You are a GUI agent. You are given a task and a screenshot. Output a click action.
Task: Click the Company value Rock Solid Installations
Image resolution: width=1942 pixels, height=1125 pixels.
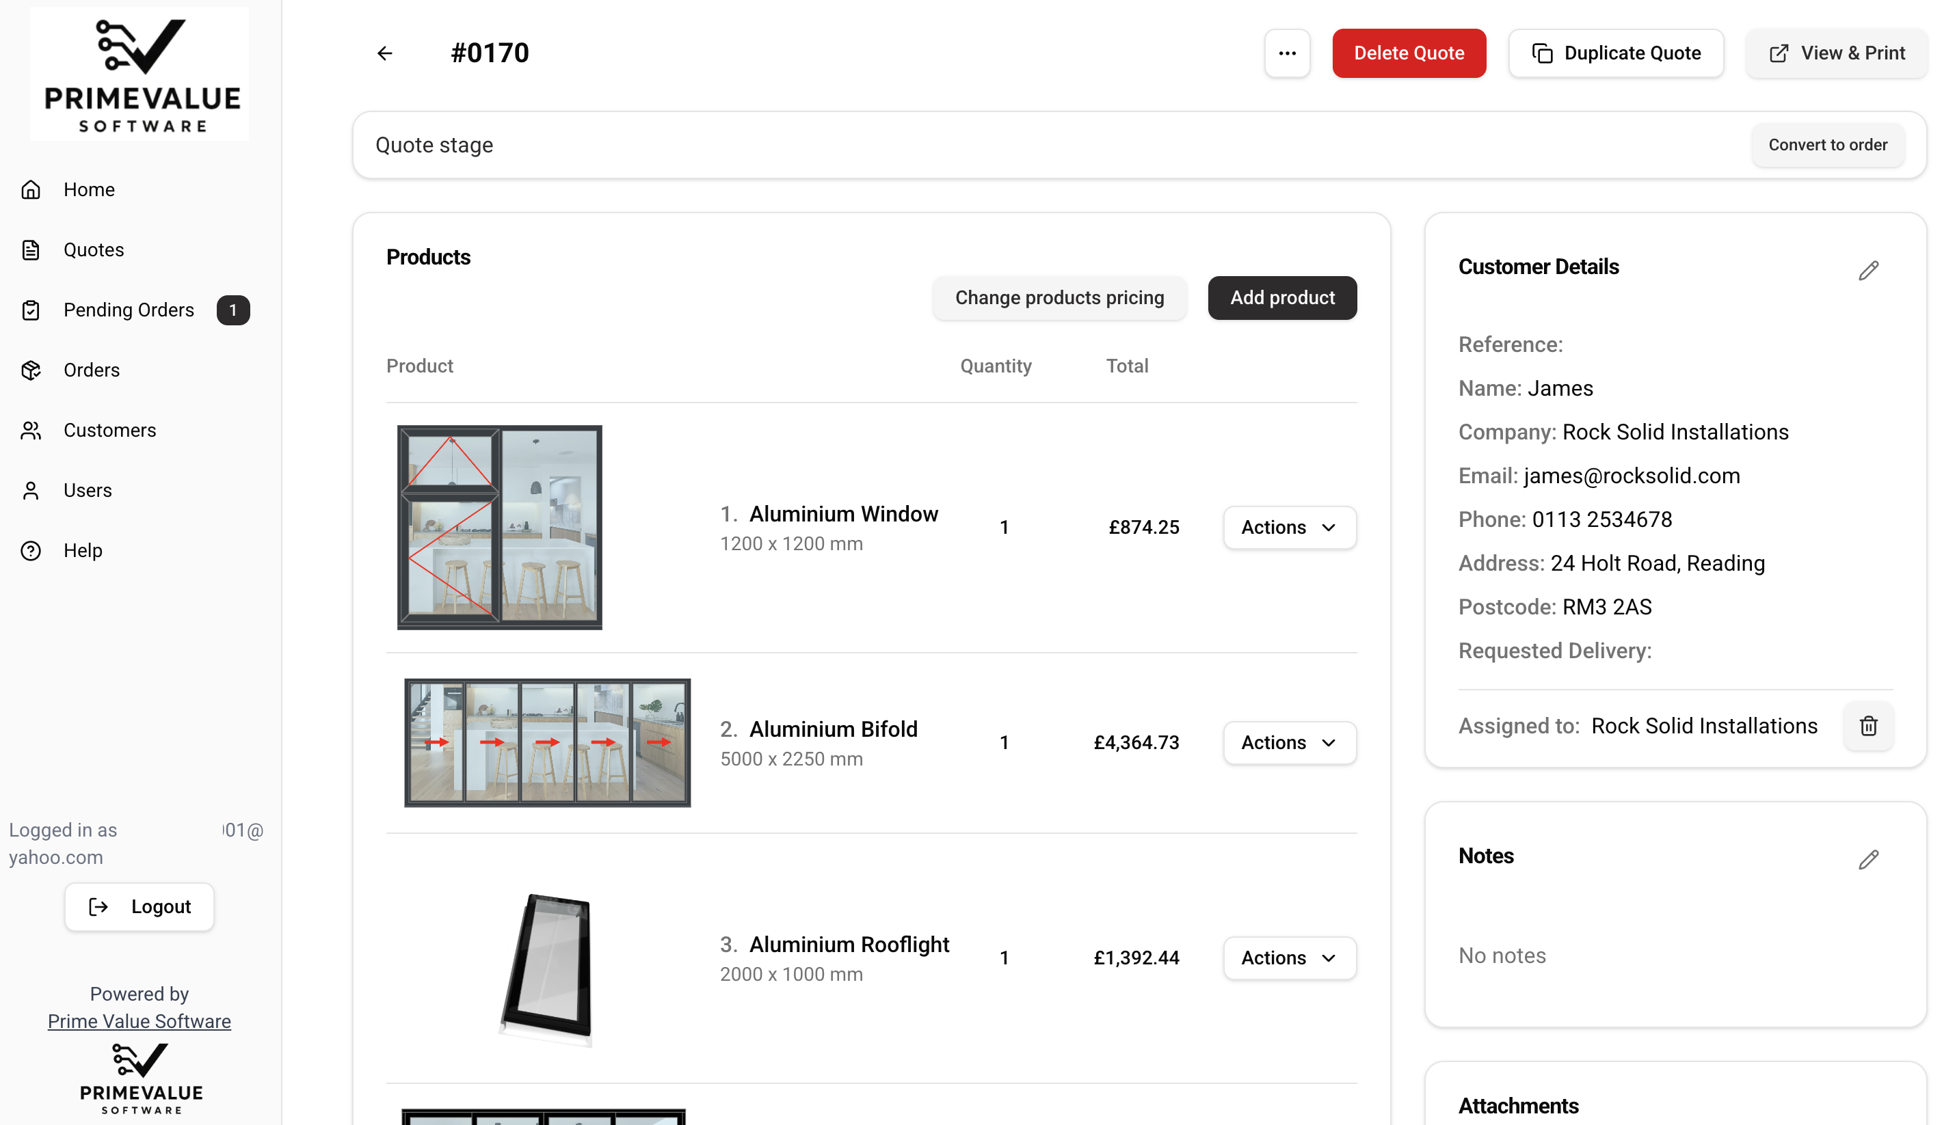pyautogui.click(x=1675, y=432)
